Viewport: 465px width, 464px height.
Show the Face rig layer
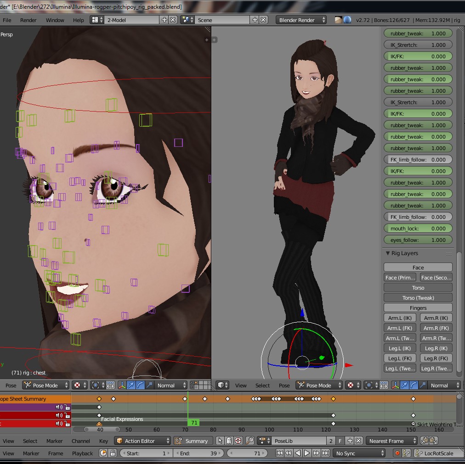click(x=417, y=267)
